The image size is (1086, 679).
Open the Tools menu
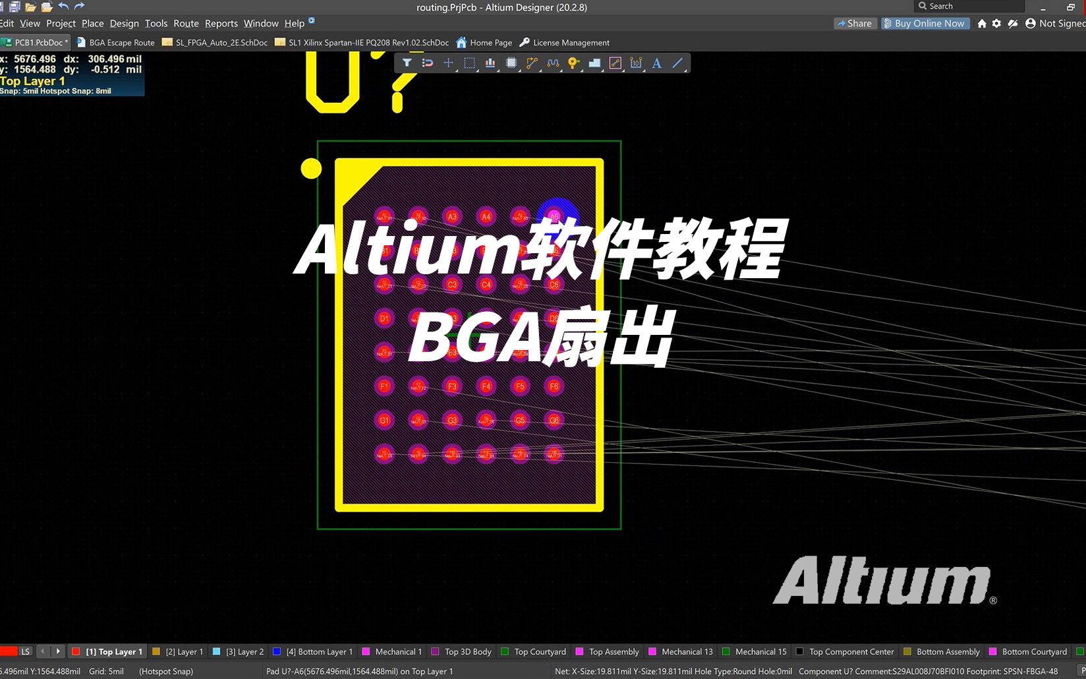(156, 23)
